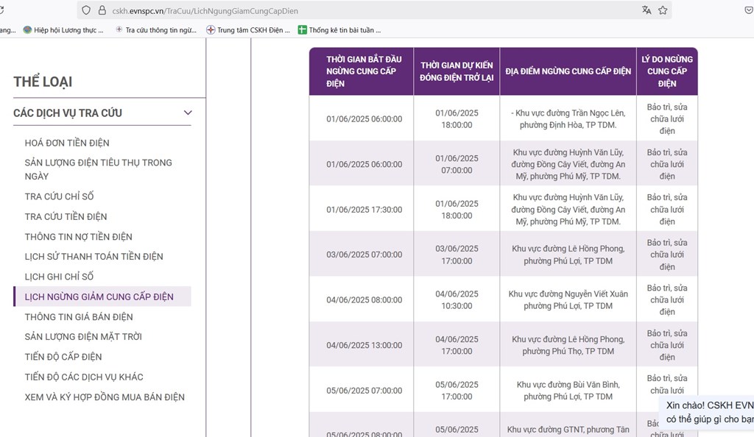
Task: Open THÔNG TIN NỢ TIỀN ĐIỆN
Action: [x=78, y=237]
